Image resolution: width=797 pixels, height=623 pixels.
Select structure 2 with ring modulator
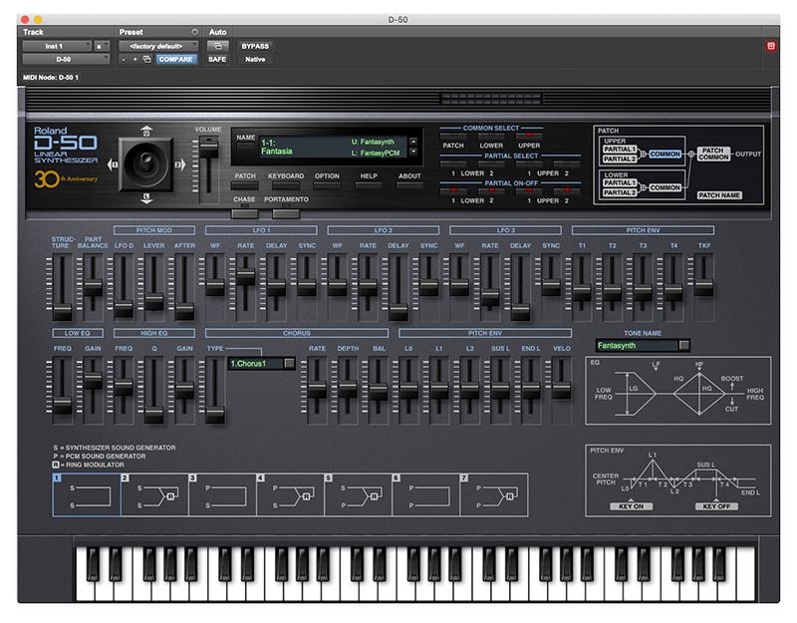pyautogui.click(x=155, y=495)
